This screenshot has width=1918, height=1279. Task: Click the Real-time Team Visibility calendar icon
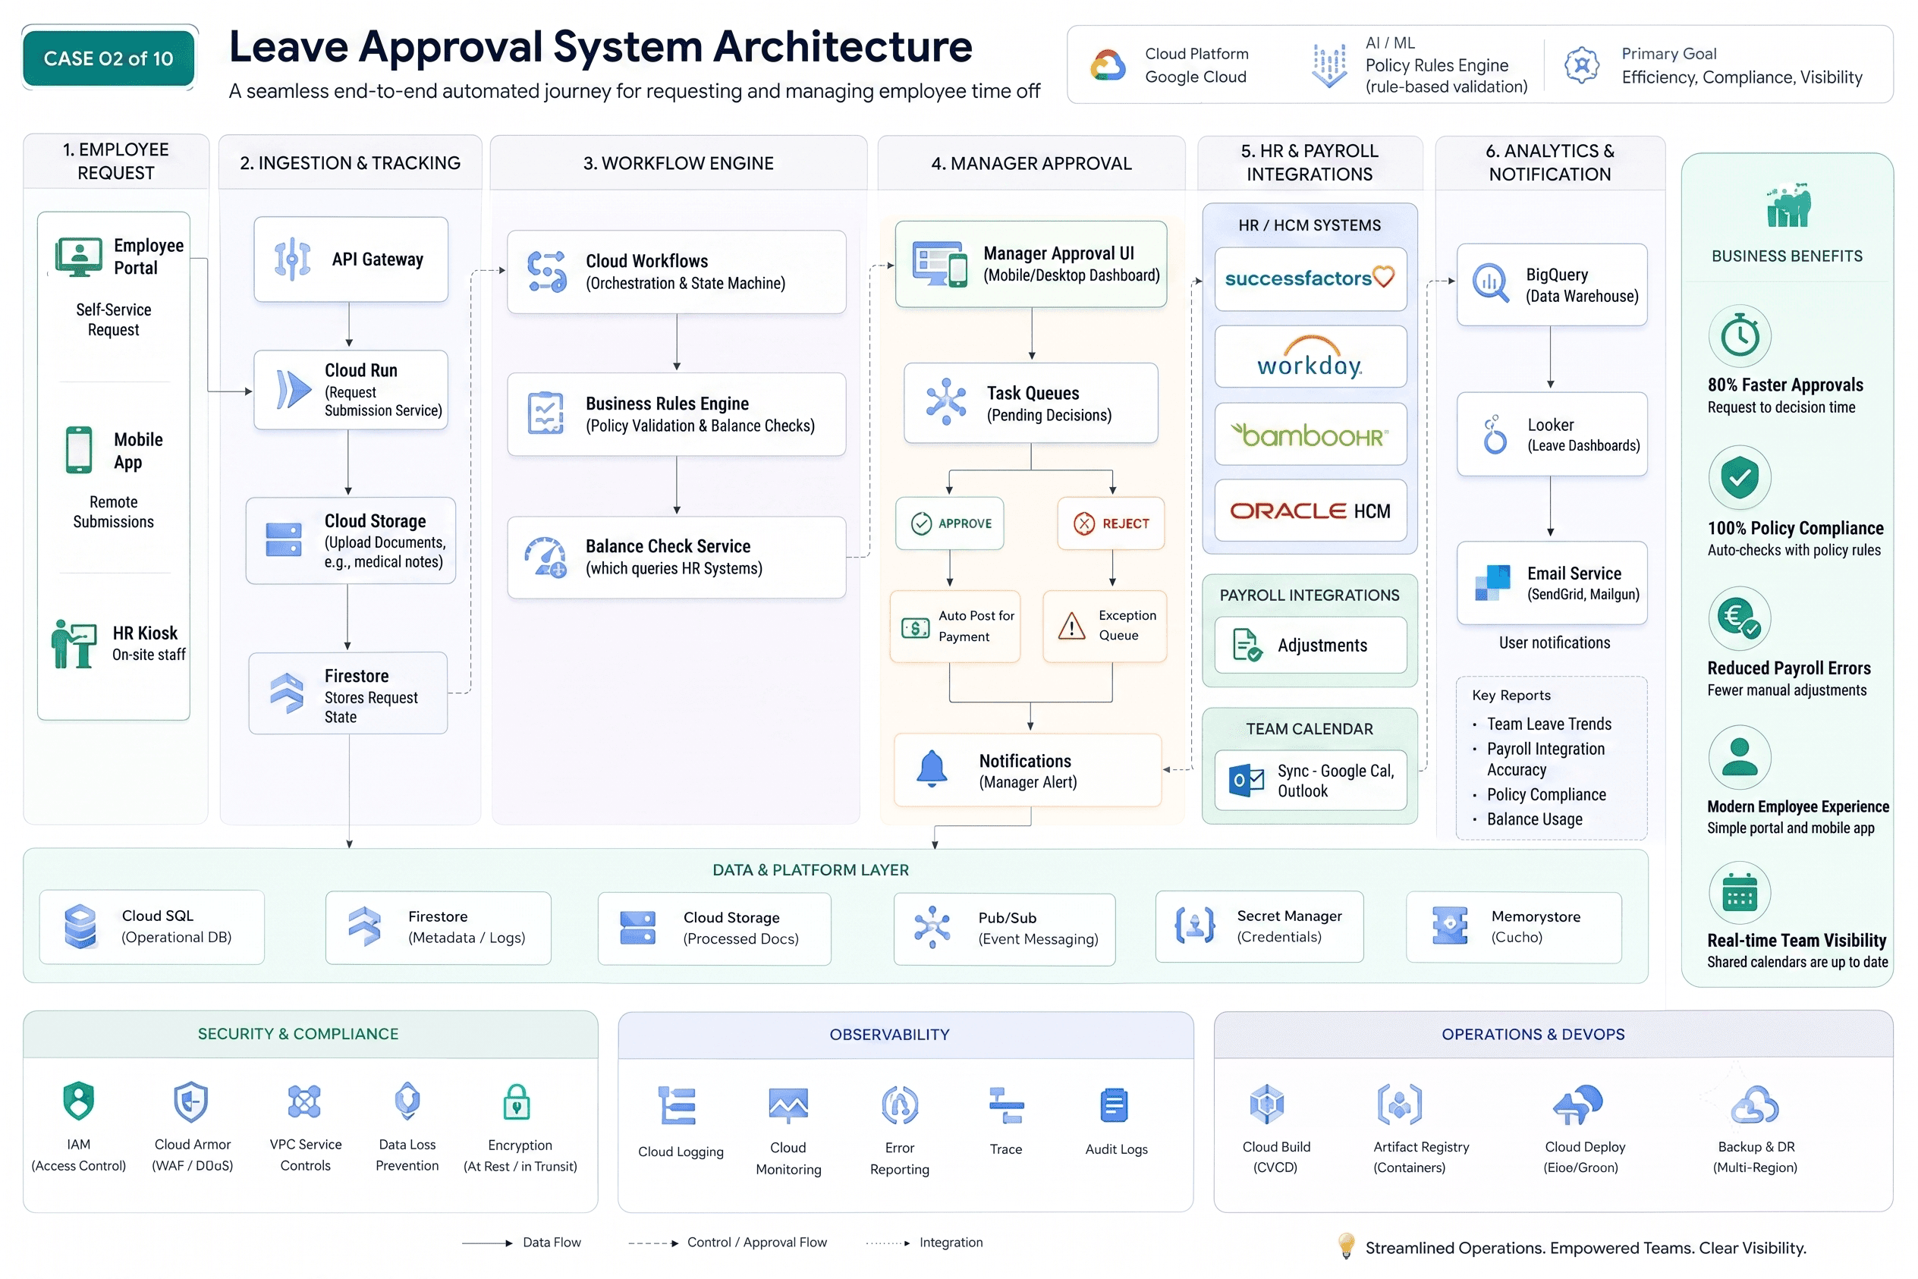coord(1740,893)
